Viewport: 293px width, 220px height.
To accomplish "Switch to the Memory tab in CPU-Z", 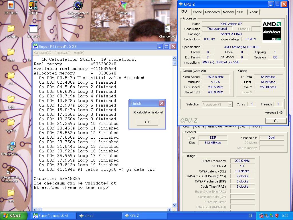I will [228, 12].
